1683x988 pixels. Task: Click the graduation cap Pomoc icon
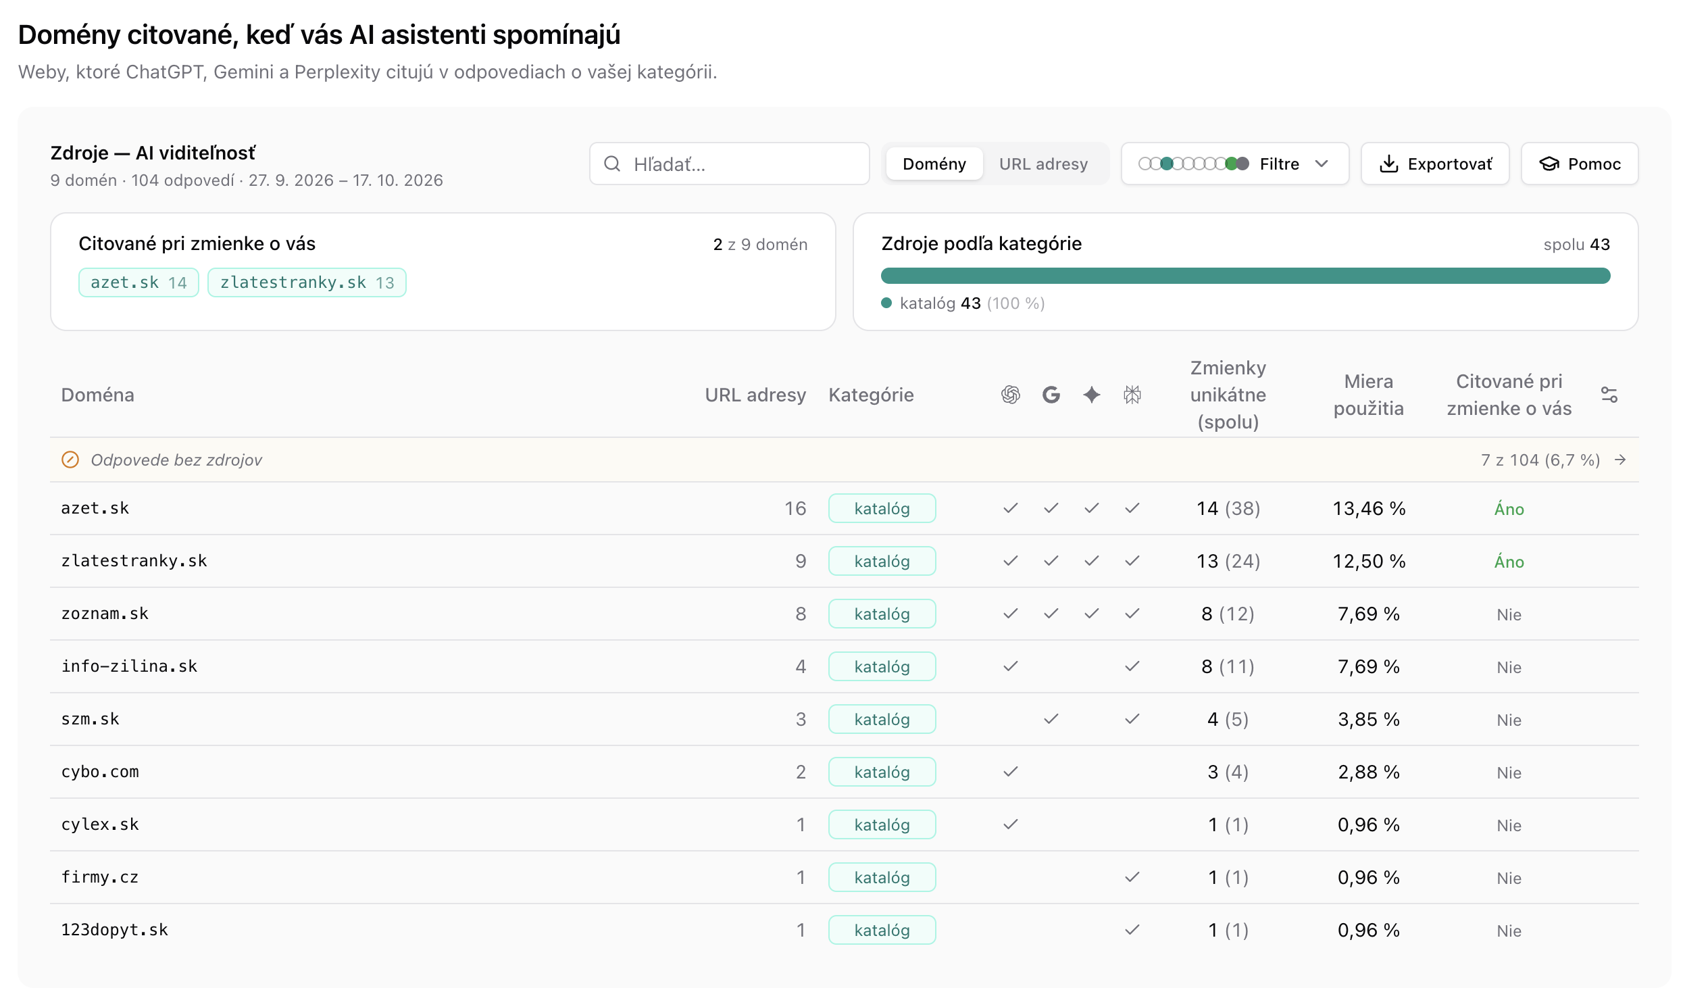[x=1549, y=164]
